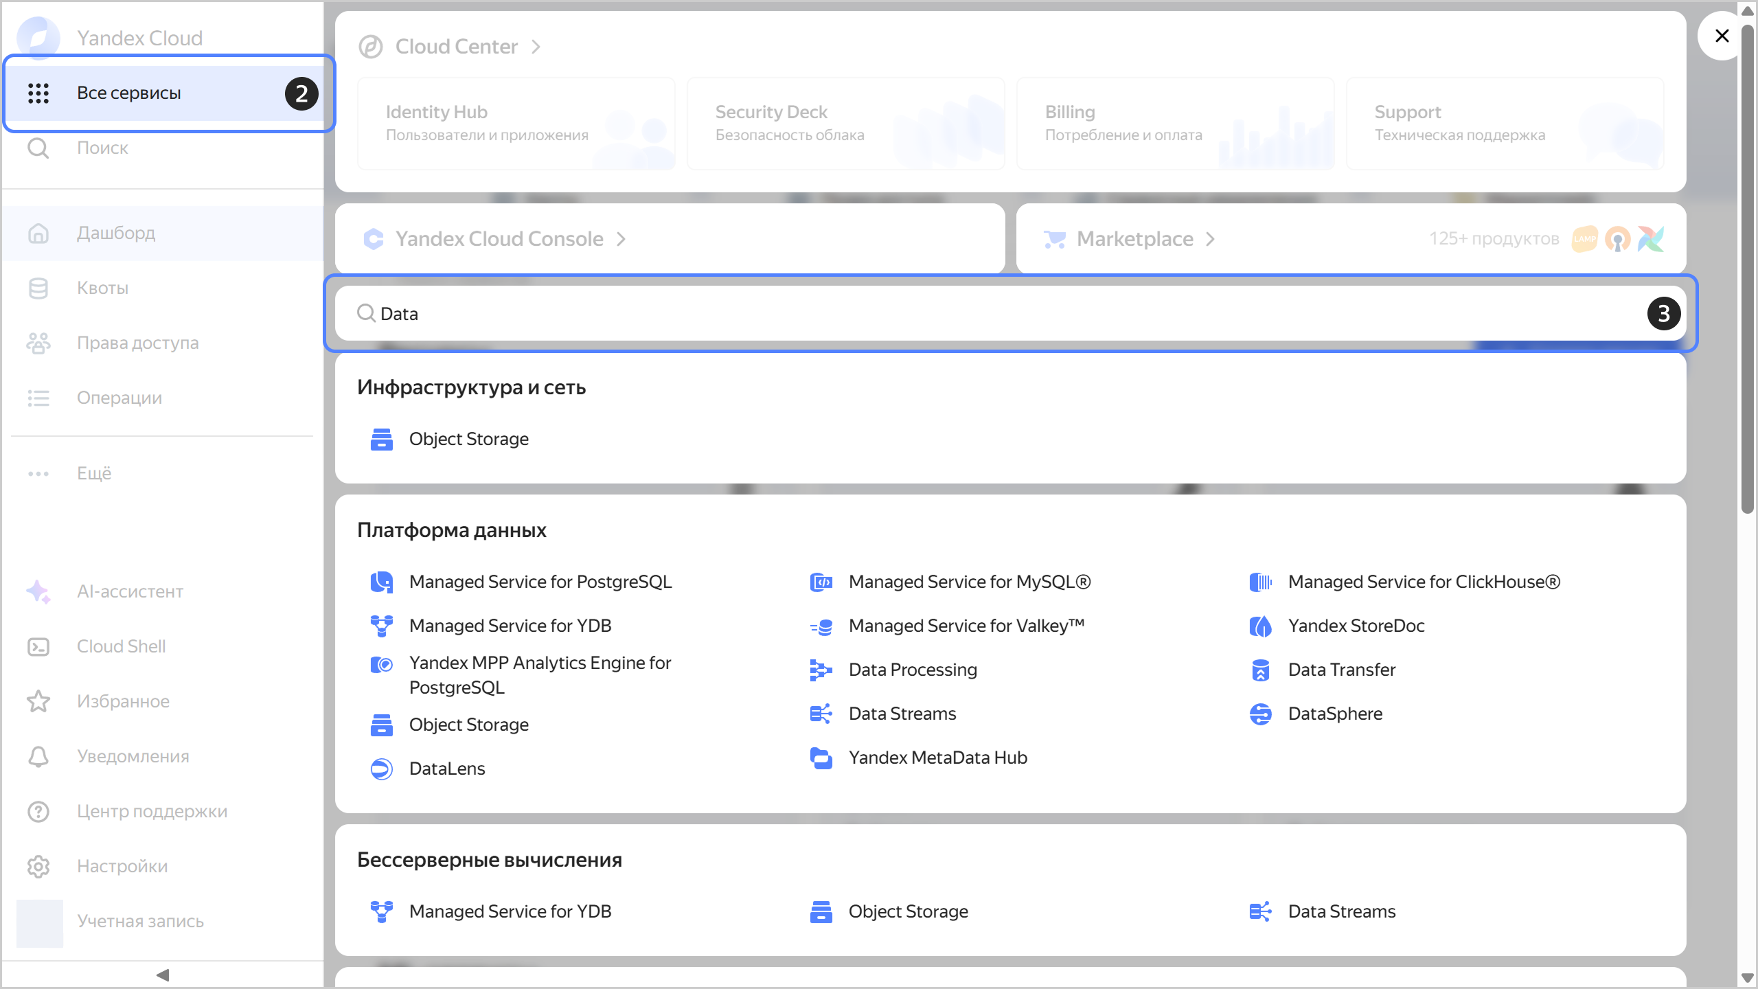Click the DataLens service icon

[x=381, y=769]
